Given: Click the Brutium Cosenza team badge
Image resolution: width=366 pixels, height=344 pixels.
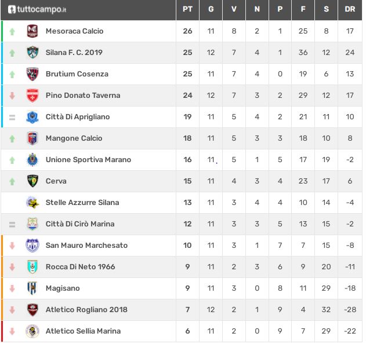Looking at the screenshot, I should click(x=32, y=74).
